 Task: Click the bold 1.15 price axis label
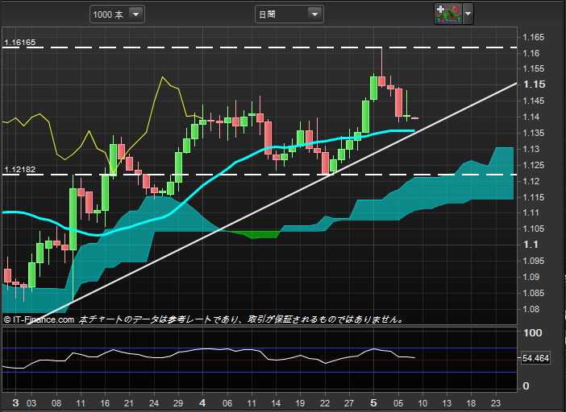tap(535, 84)
